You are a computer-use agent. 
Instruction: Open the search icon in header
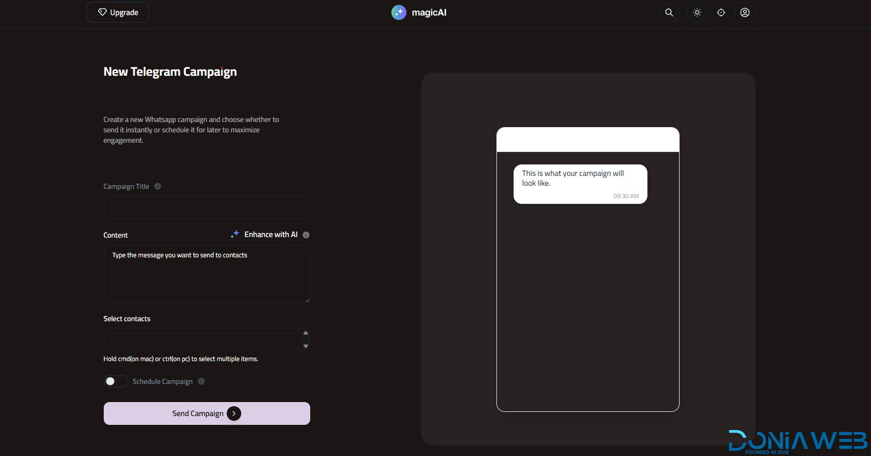coord(669,12)
